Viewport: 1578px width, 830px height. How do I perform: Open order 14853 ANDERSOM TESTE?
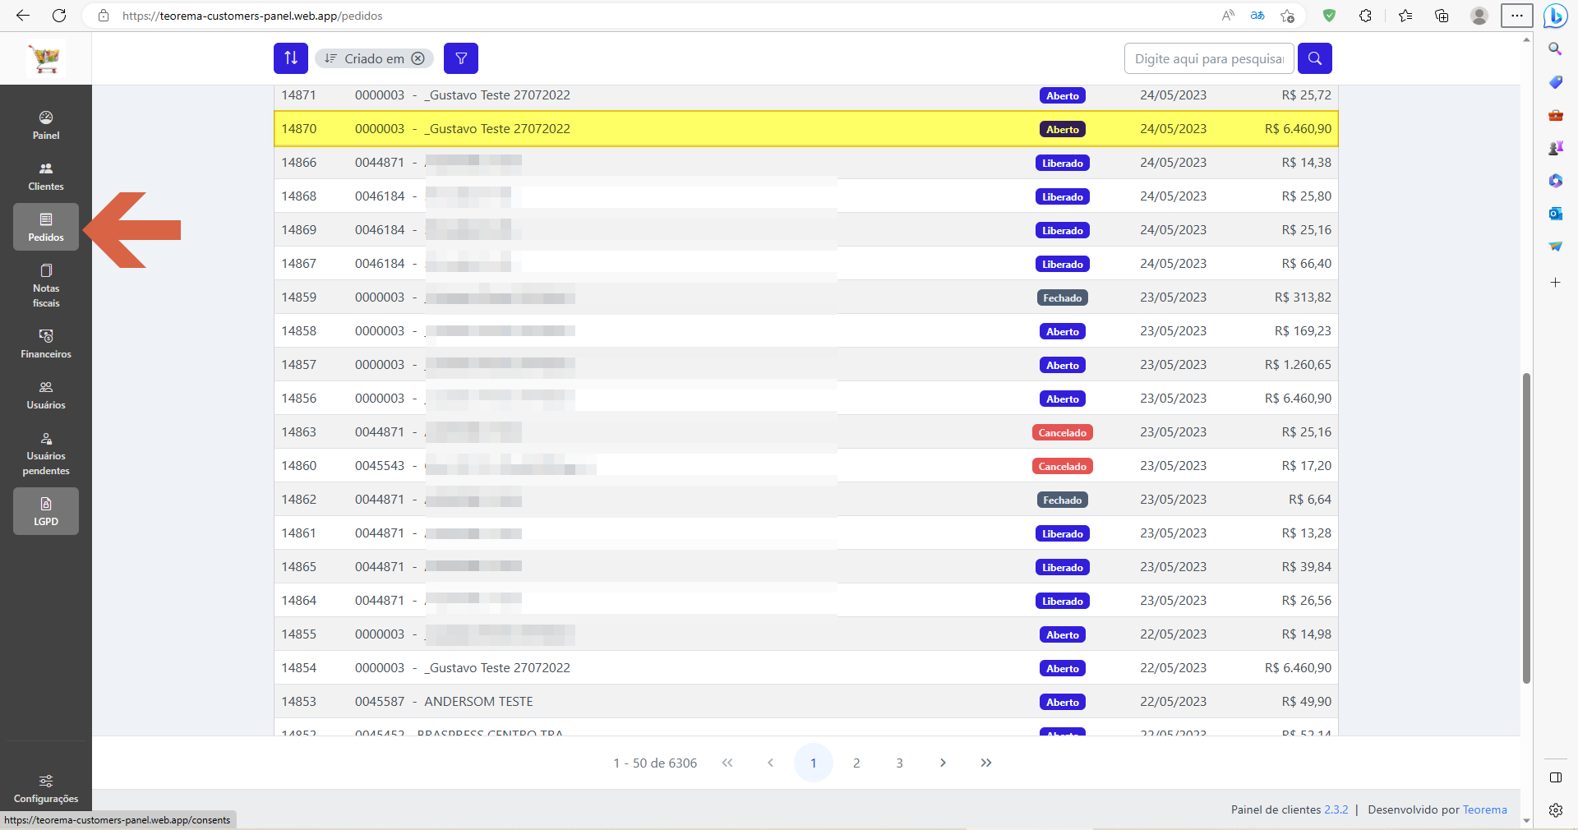tap(806, 702)
